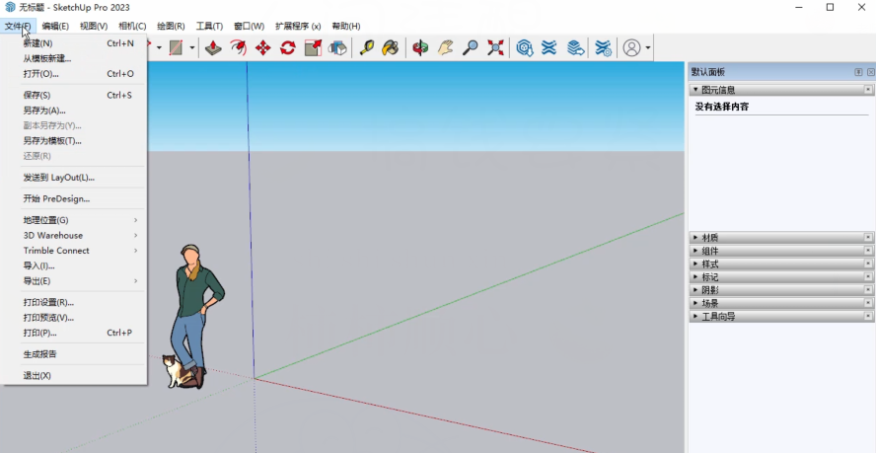Select the Zoom magnifier tool

coord(470,47)
